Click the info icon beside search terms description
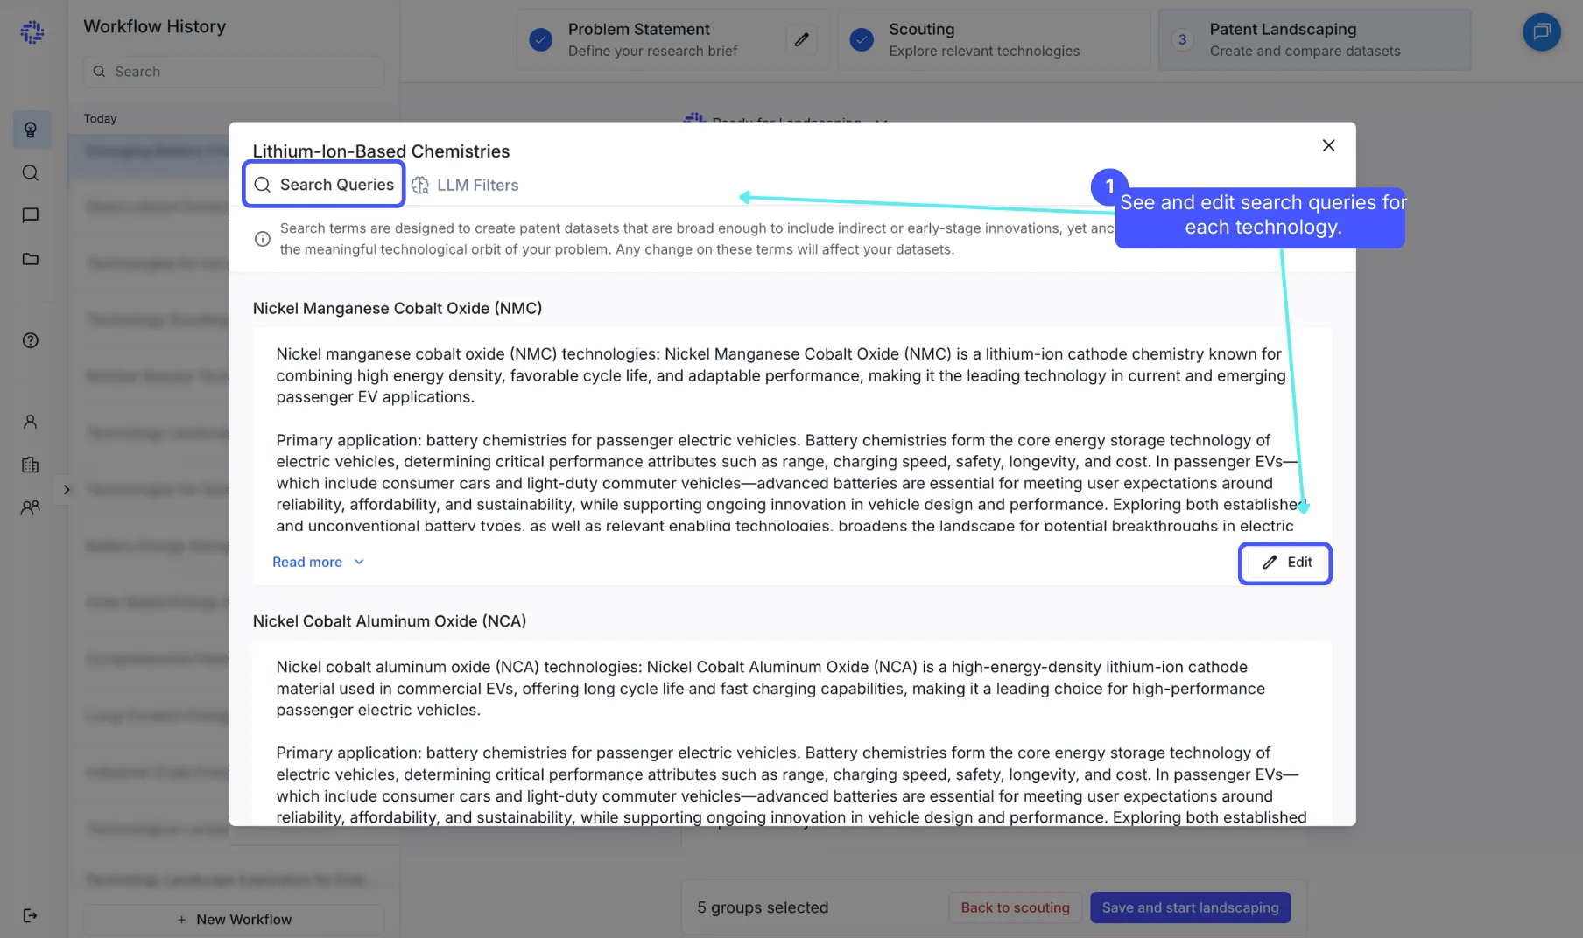Viewport: 1583px width, 938px height. [262, 239]
